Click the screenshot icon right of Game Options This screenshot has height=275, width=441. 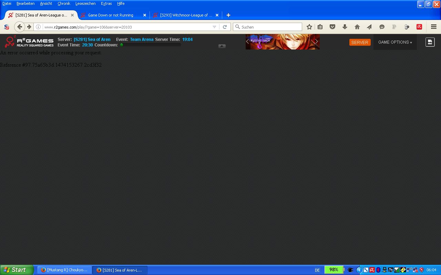(x=430, y=42)
